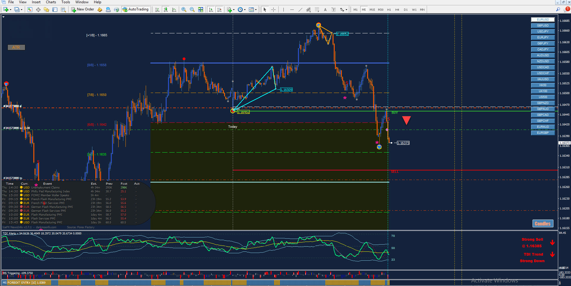Open the Charts menu

point(51,2)
